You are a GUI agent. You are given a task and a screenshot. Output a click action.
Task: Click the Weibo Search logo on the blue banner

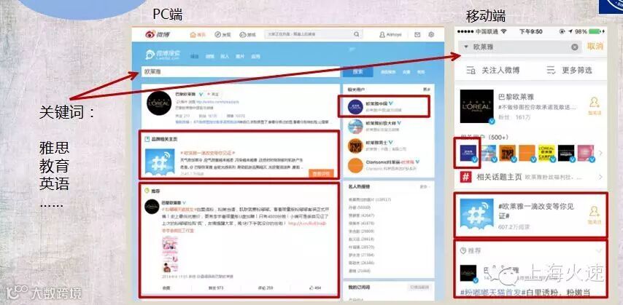[162, 55]
